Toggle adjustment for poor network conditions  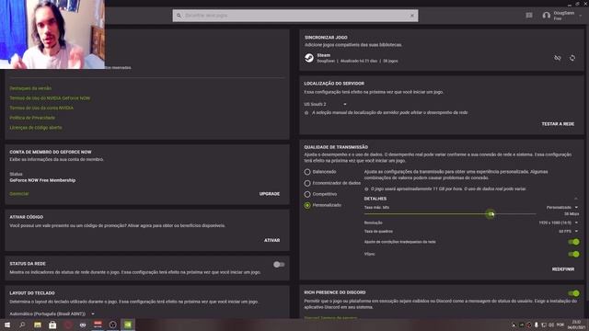pyautogui.click(x=573, y=242)
